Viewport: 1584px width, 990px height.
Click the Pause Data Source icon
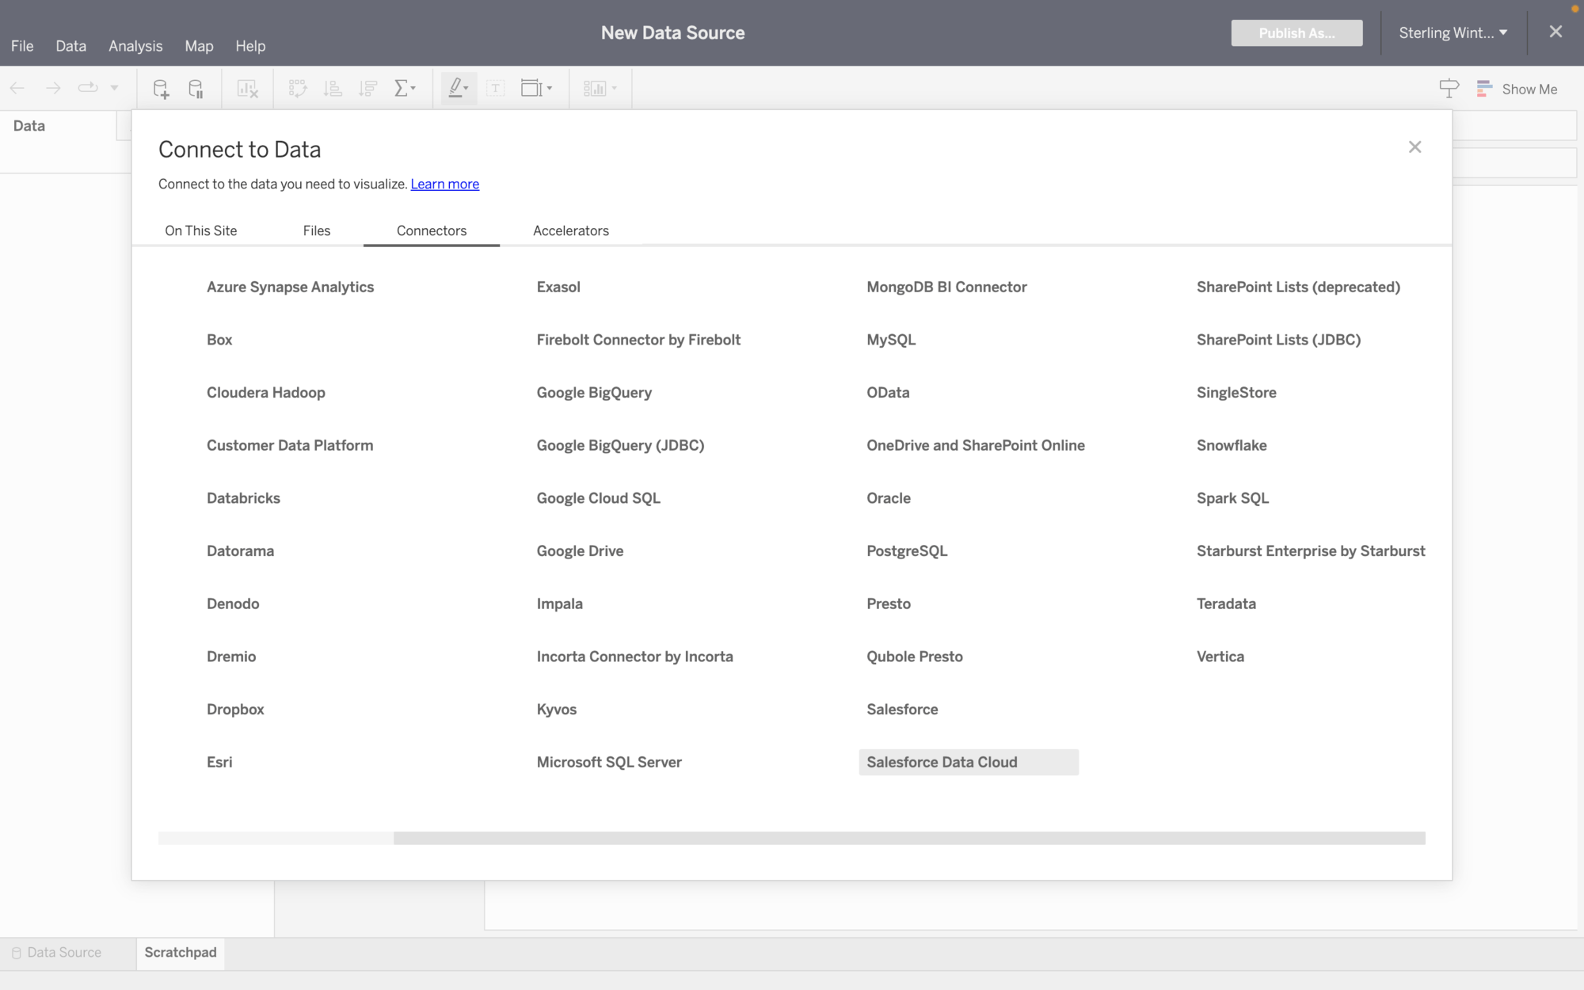point(196,88)
